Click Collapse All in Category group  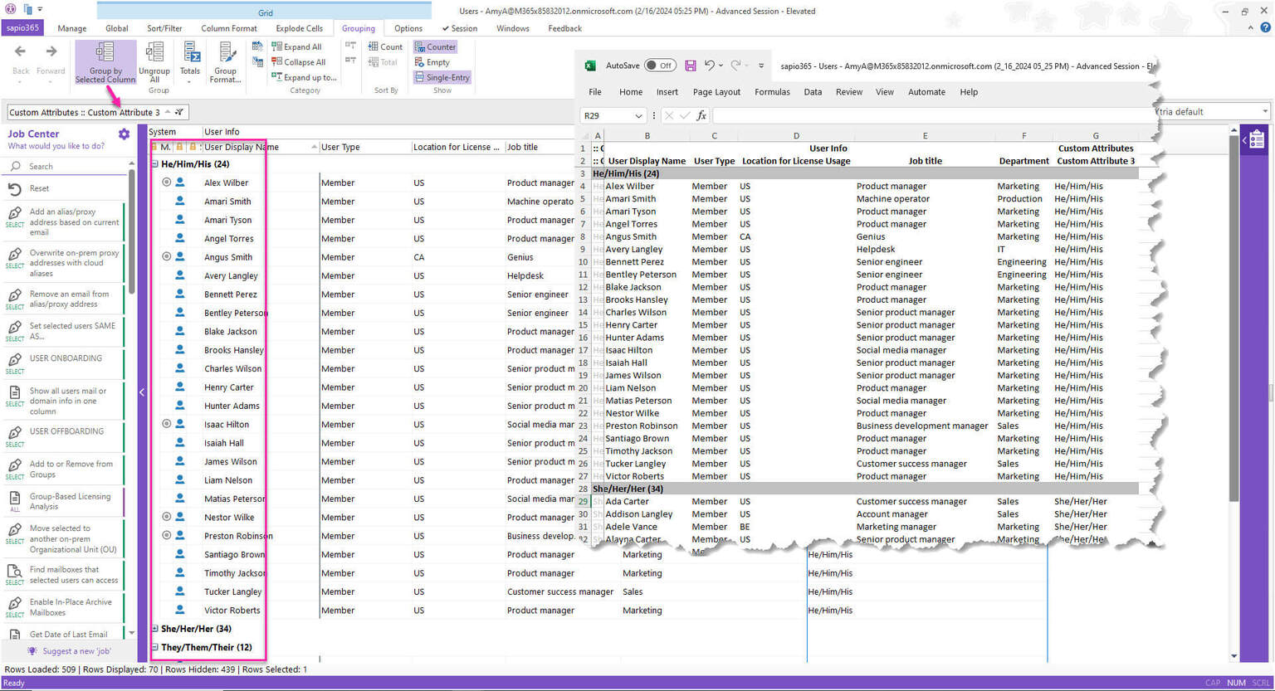[298, 62]
